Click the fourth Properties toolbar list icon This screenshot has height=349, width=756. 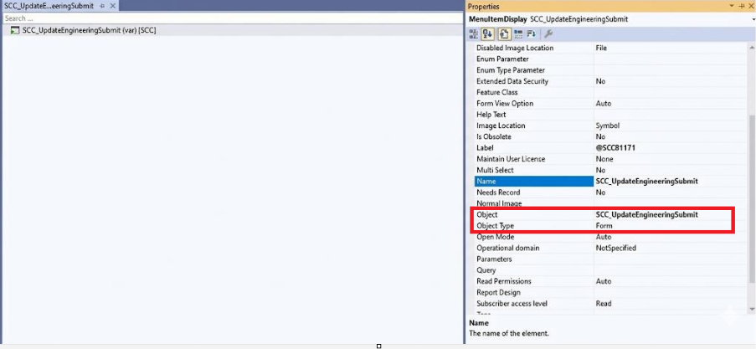pyautogui.click(x=518, y=33)
